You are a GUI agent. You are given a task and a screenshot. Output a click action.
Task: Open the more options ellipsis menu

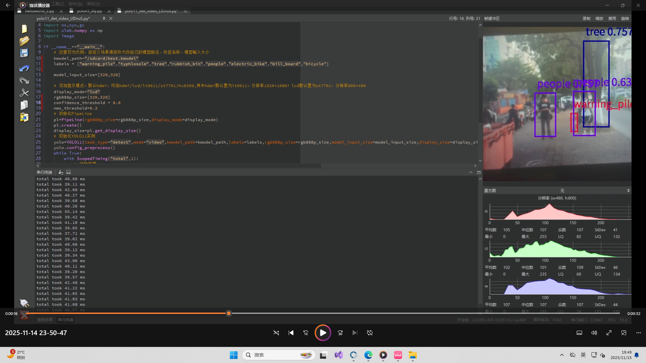(x=639, y=333)
